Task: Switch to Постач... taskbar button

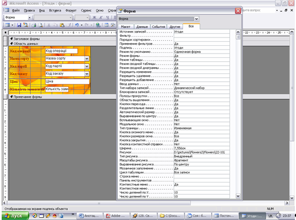Action: point(225,216)
